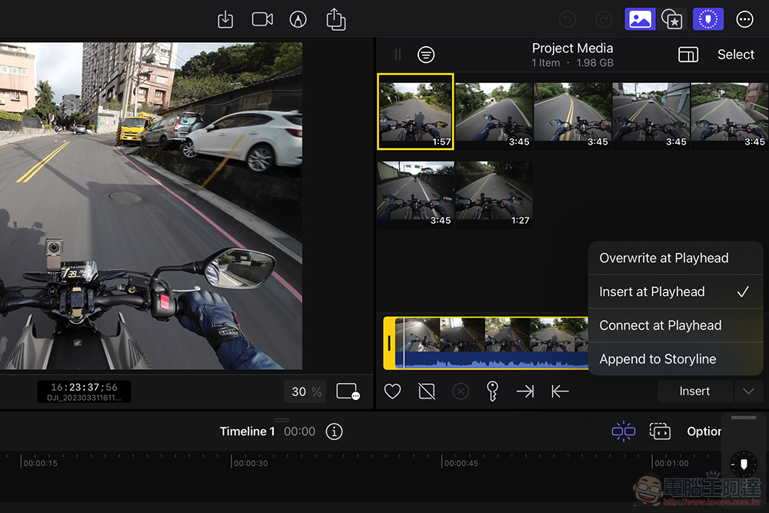Tap the voiceover pen-circle icon
Screen dimensions: 769x513
click(x=298, y=20)
